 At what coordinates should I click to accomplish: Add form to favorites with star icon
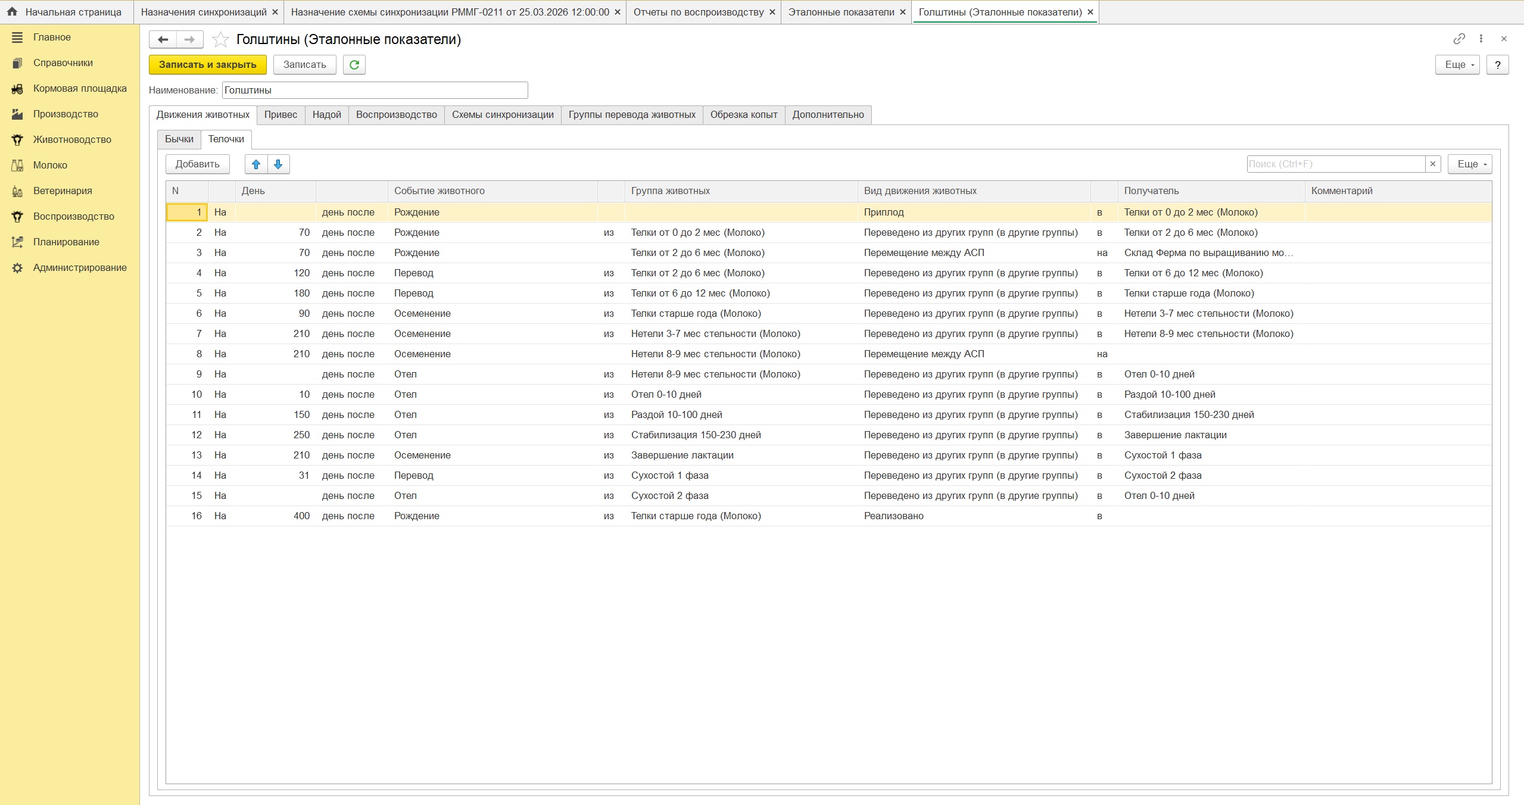[220, 40]
